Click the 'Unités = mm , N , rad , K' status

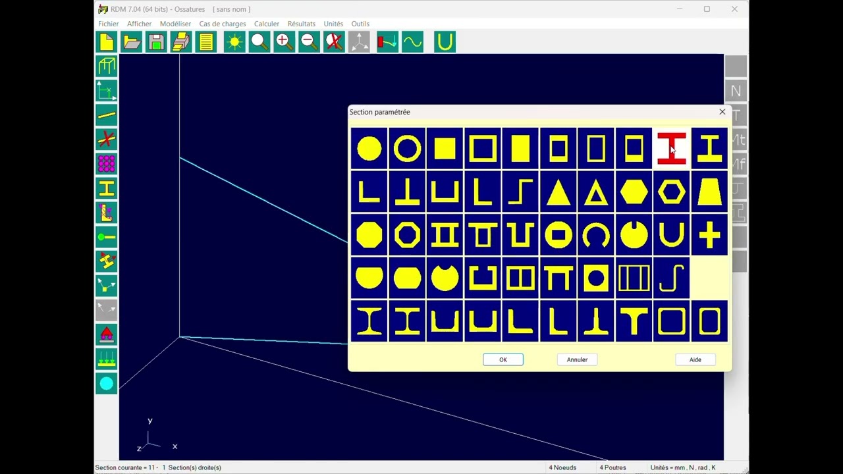[683, 467]
